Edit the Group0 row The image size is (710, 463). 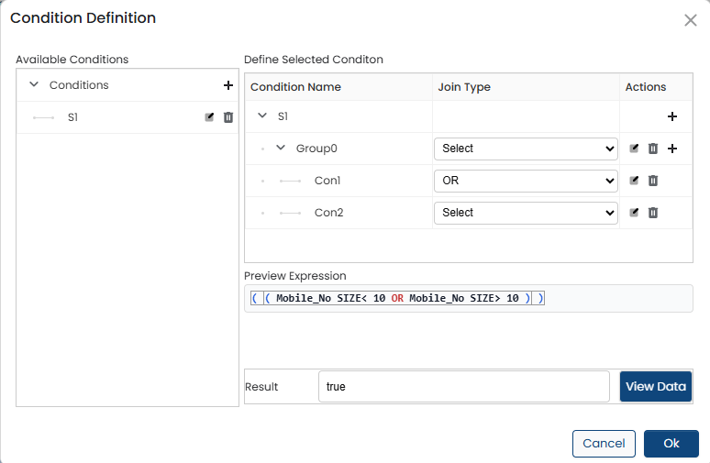tap(634, 149)
